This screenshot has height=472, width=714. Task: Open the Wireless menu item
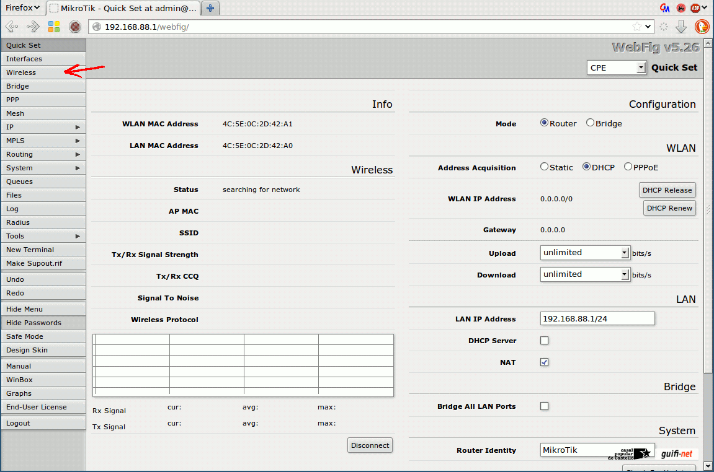pyautogui.click(x=43, y=72)
